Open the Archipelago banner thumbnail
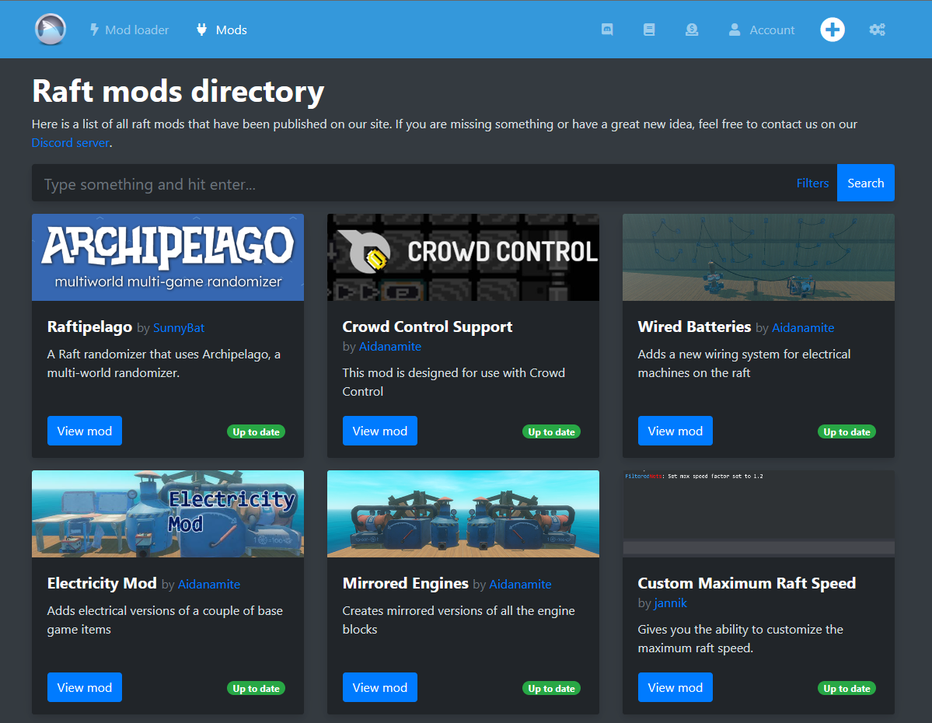932x723 pixels. [168, 257]
